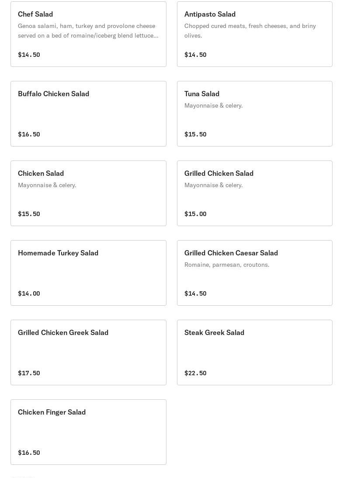Click the $17.50 Grilled Chicken Greek price

point(29,373)
